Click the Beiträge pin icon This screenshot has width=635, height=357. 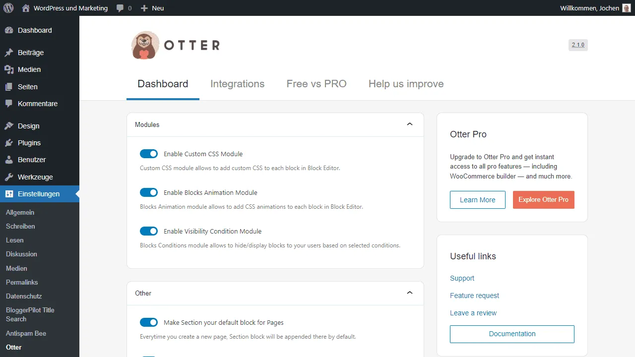coord(9,53)
